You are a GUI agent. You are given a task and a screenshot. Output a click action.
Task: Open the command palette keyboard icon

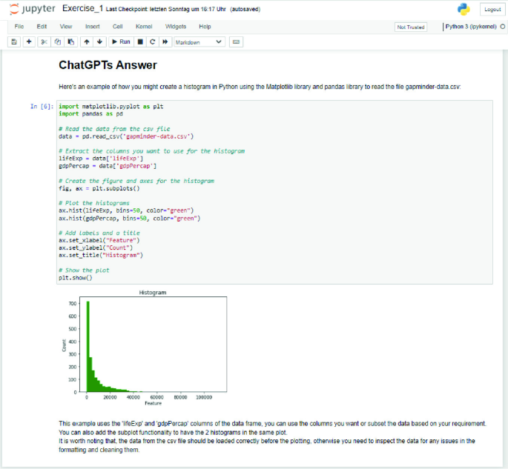pos(236,41)
